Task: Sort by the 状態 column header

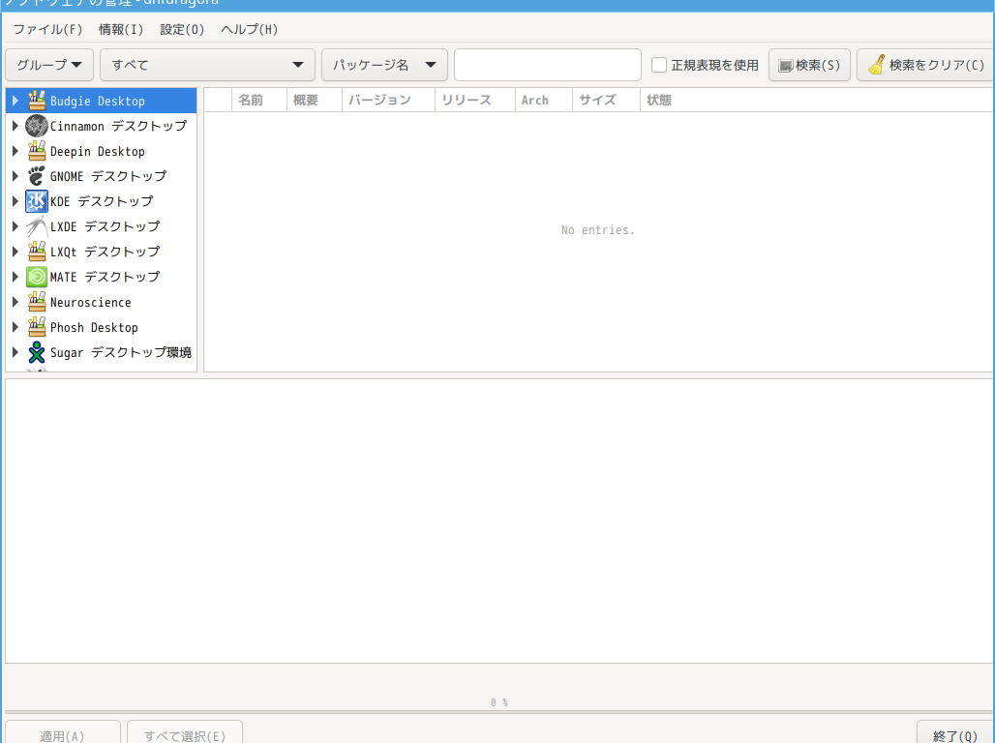Action: coord(817,100)
